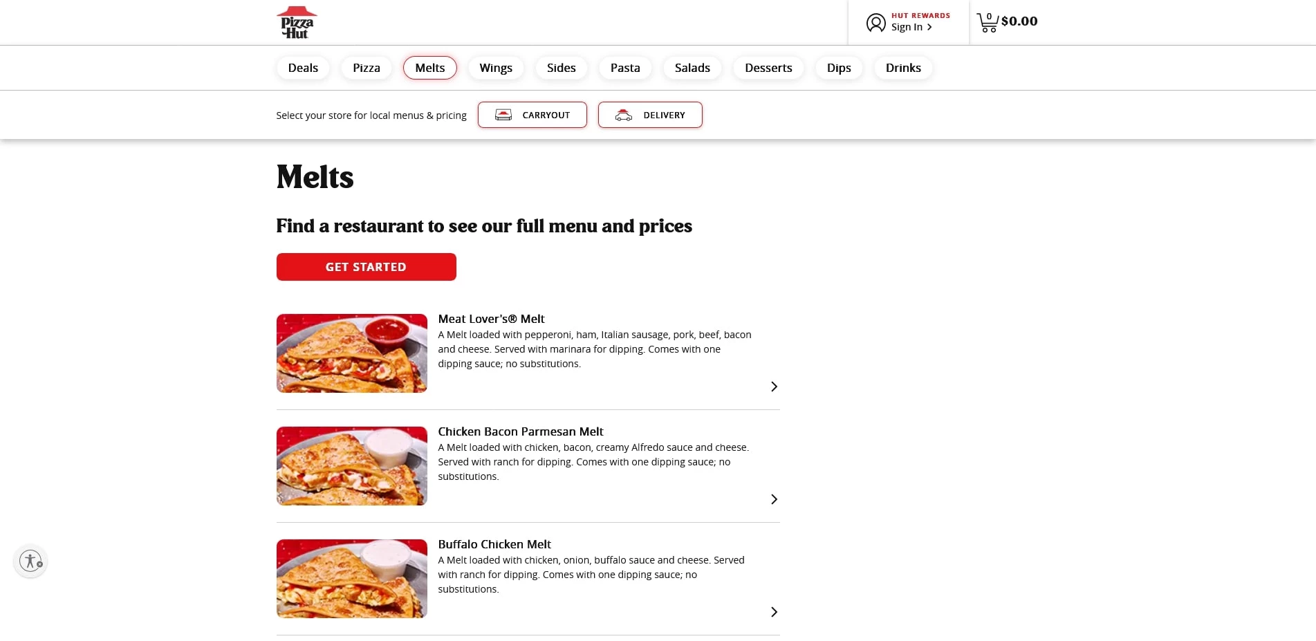This screenshot has width=1316, height=641.
Task: Switch selection to the Deals category
Action: (303, 67)
